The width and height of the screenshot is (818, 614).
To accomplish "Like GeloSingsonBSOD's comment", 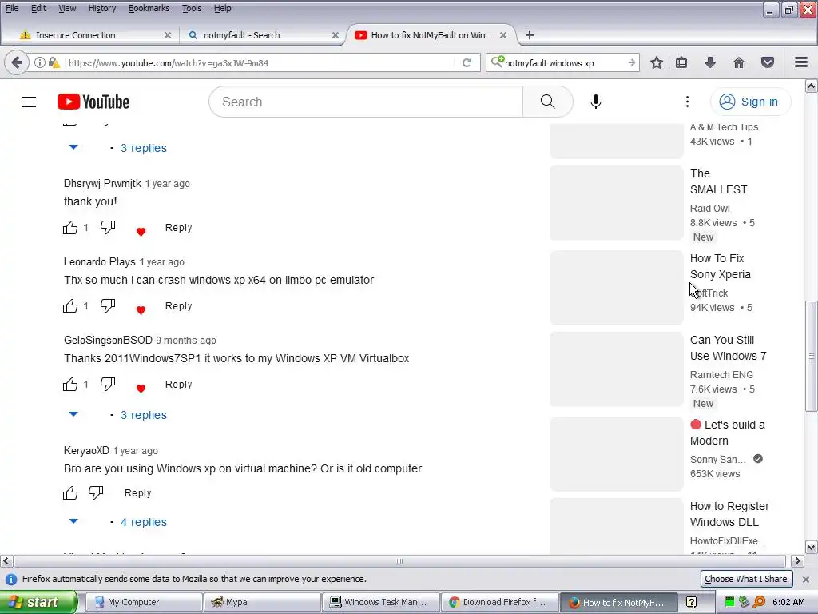I will pos(70,385).
